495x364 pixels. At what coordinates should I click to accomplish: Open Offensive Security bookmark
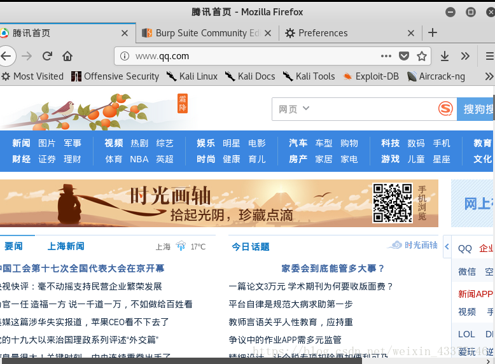115,76
